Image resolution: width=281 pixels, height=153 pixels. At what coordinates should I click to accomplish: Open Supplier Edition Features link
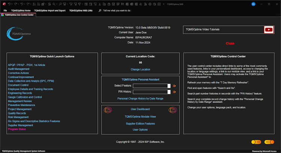(x=140, y=124)
